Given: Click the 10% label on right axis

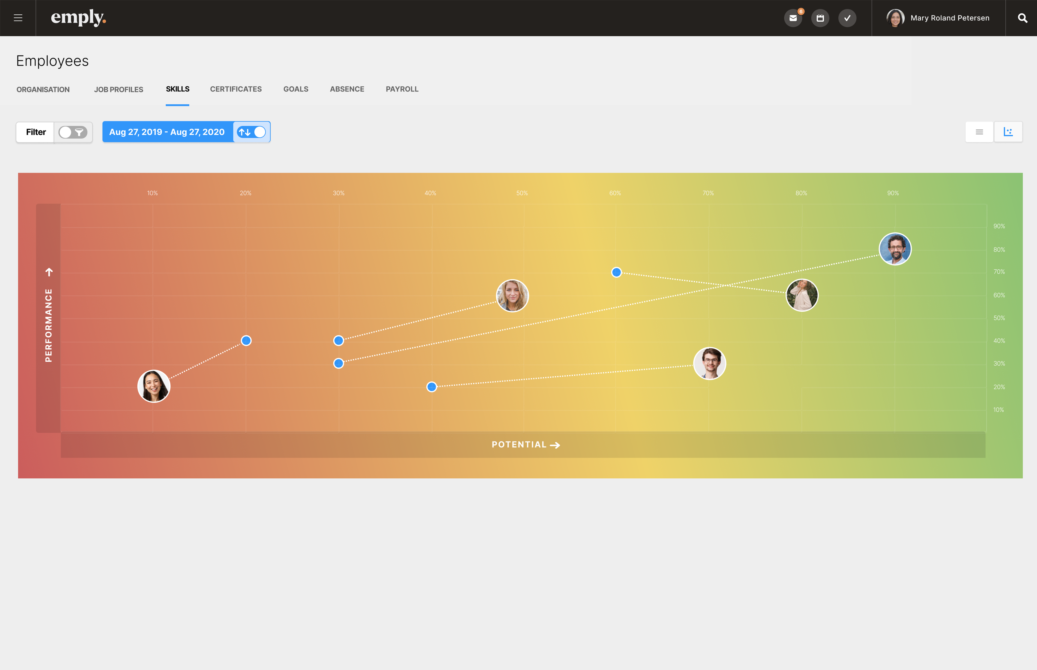Looking at the screenshot, I should click(x=999, y=410).
